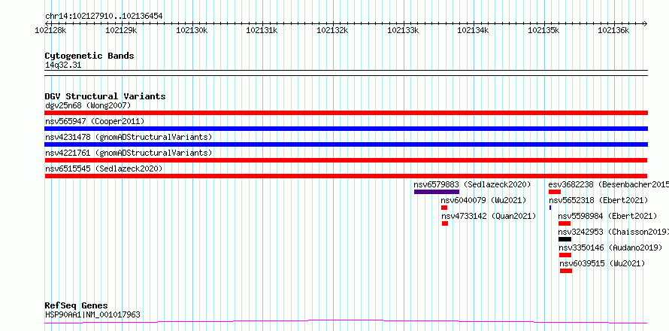Select the red bar under dgv25n68
Viewport: 669px width, 331px height.
click(x=346, y=113)
